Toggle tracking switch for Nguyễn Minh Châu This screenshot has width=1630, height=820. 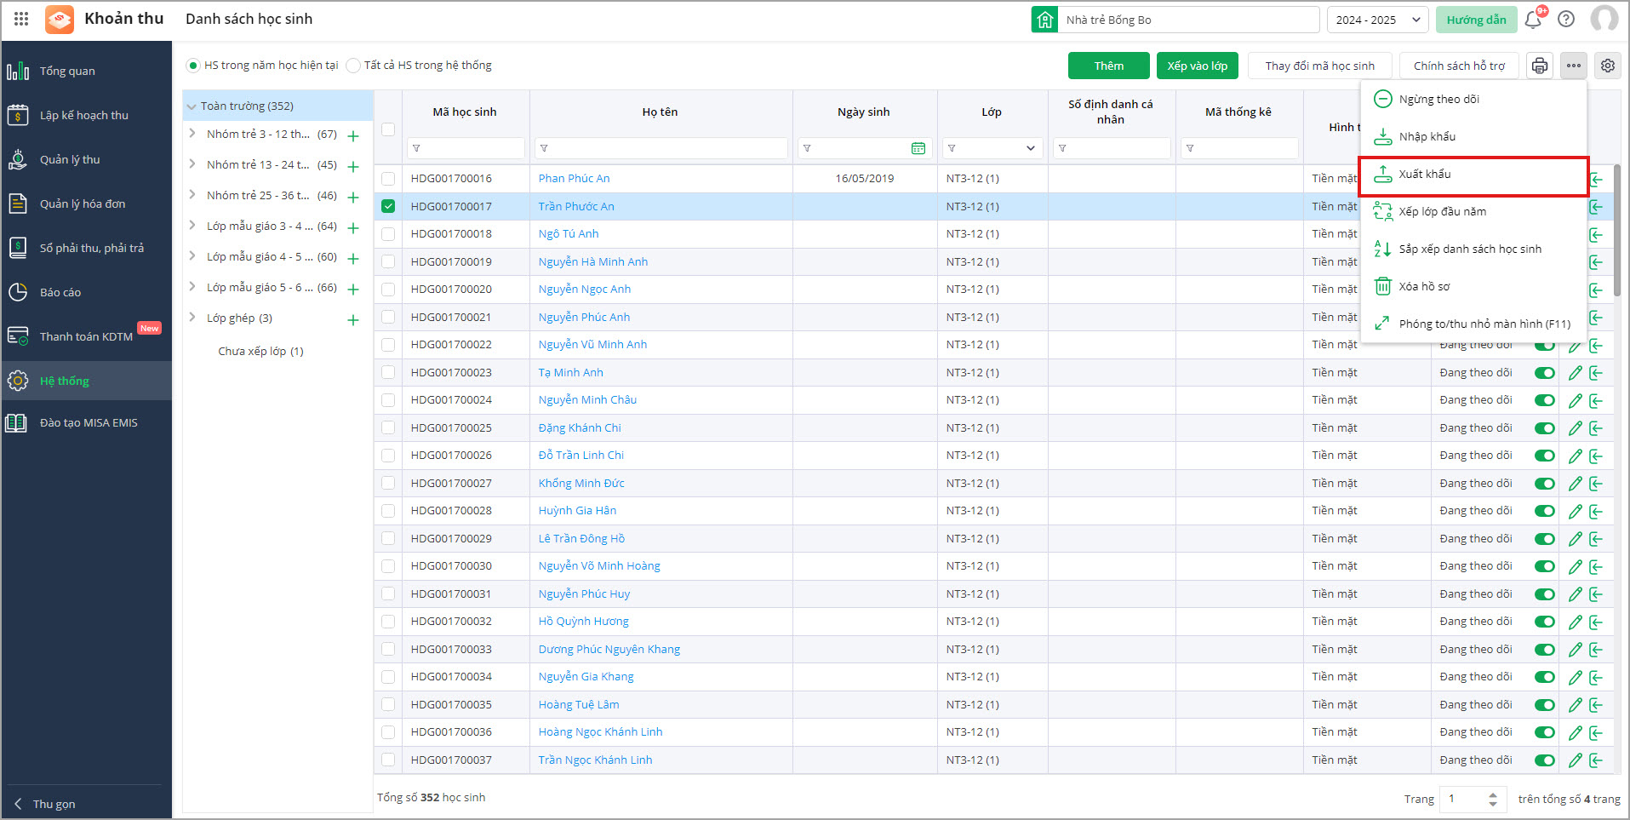(1544, 400)
